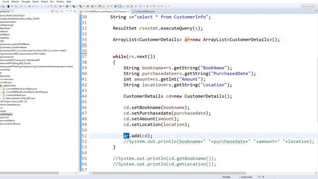Switch to ConvertDBResults_JavaObjects_JSonFiles.java editor tab

click(x=105, y=11)
